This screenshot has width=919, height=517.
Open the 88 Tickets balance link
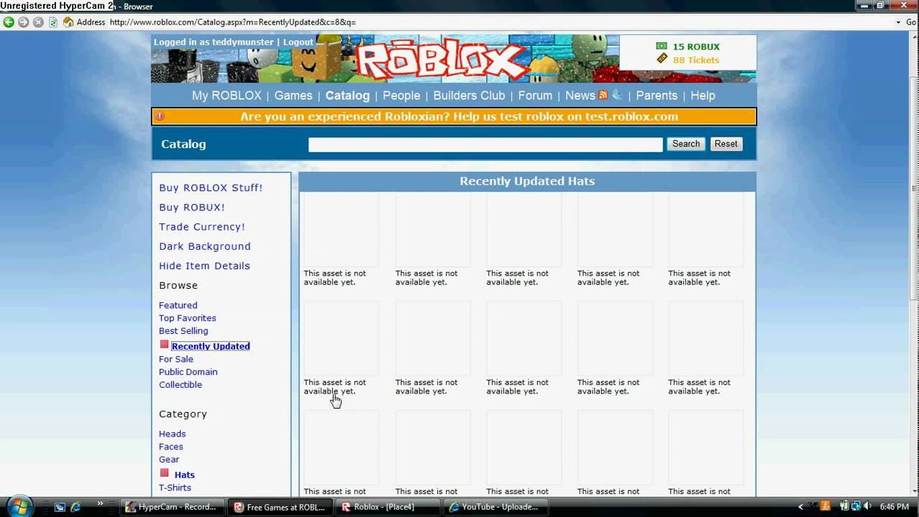[696, 60]
